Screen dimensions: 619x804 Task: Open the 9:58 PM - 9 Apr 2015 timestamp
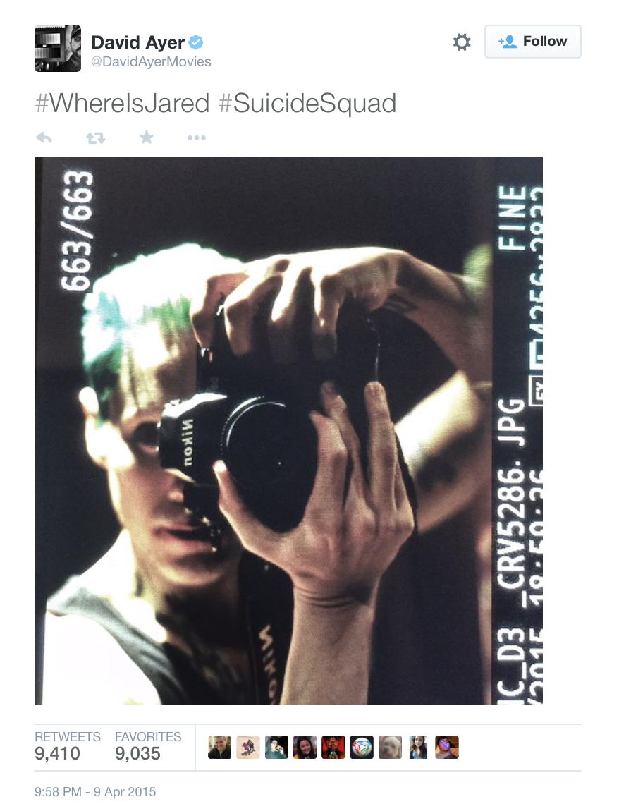click(95, 792)
